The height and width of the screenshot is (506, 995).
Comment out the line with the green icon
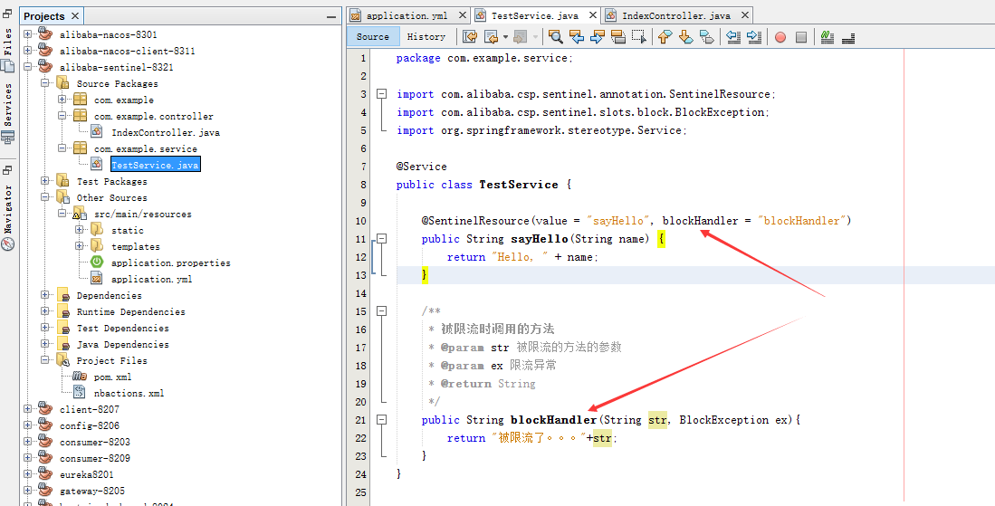(x=827, y=37)
